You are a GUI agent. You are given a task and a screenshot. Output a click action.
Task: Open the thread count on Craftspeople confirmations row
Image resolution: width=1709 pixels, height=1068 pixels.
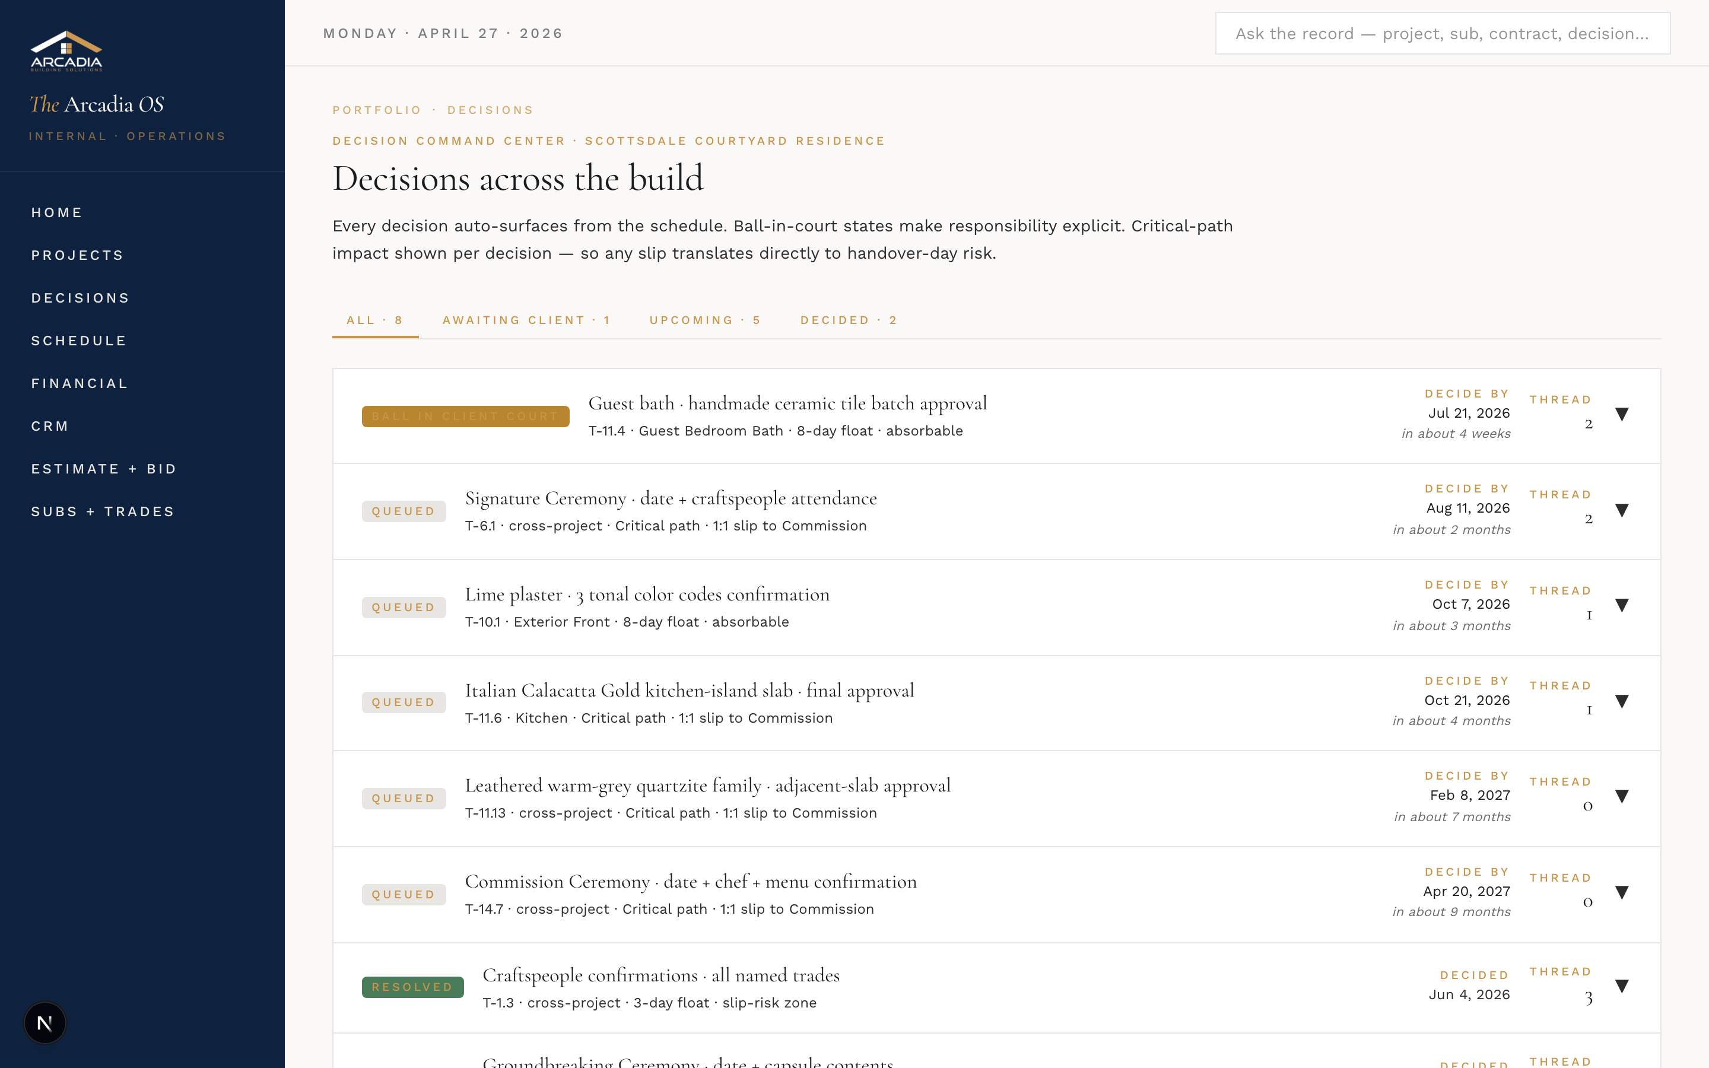coord(1588,997)
